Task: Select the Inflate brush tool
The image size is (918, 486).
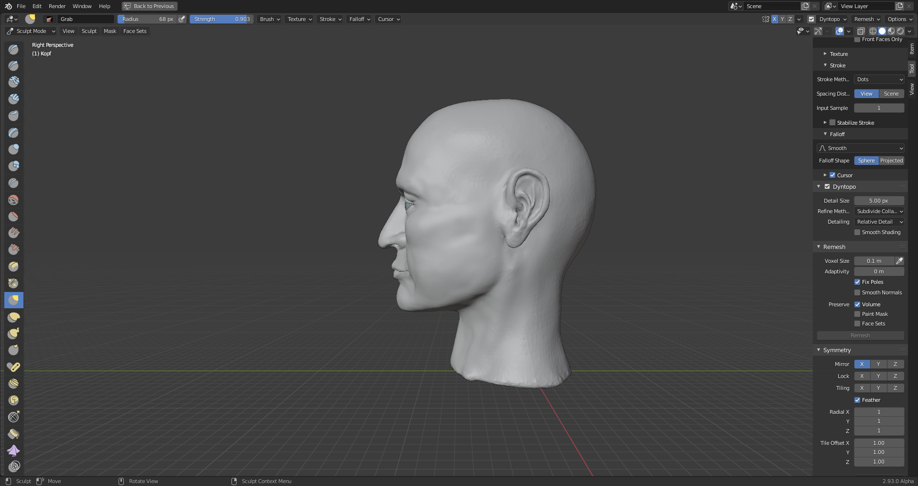Action: (x=13, y=149)
